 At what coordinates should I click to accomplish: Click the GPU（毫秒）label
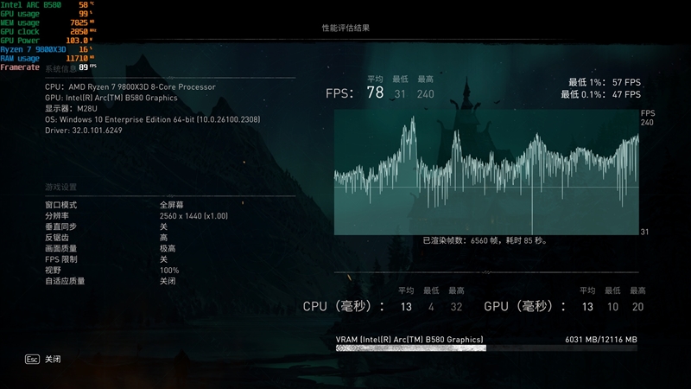coord(525,307)
